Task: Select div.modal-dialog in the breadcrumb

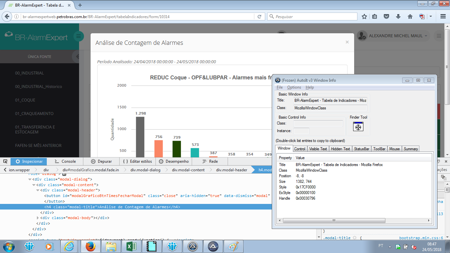Action: click(x=145, y=170)
